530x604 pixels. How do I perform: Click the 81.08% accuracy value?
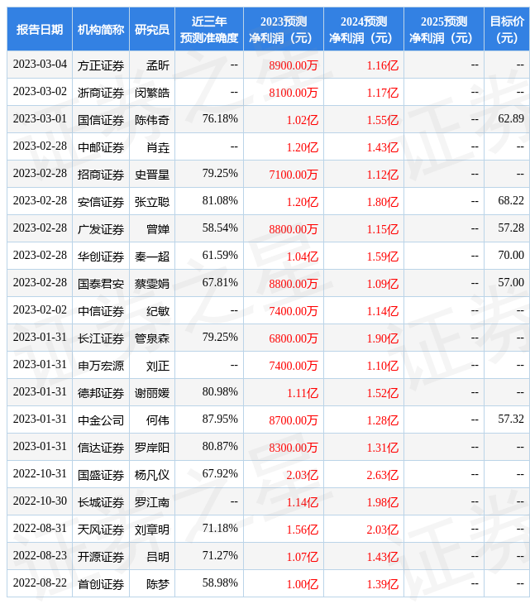coord(220,201)
